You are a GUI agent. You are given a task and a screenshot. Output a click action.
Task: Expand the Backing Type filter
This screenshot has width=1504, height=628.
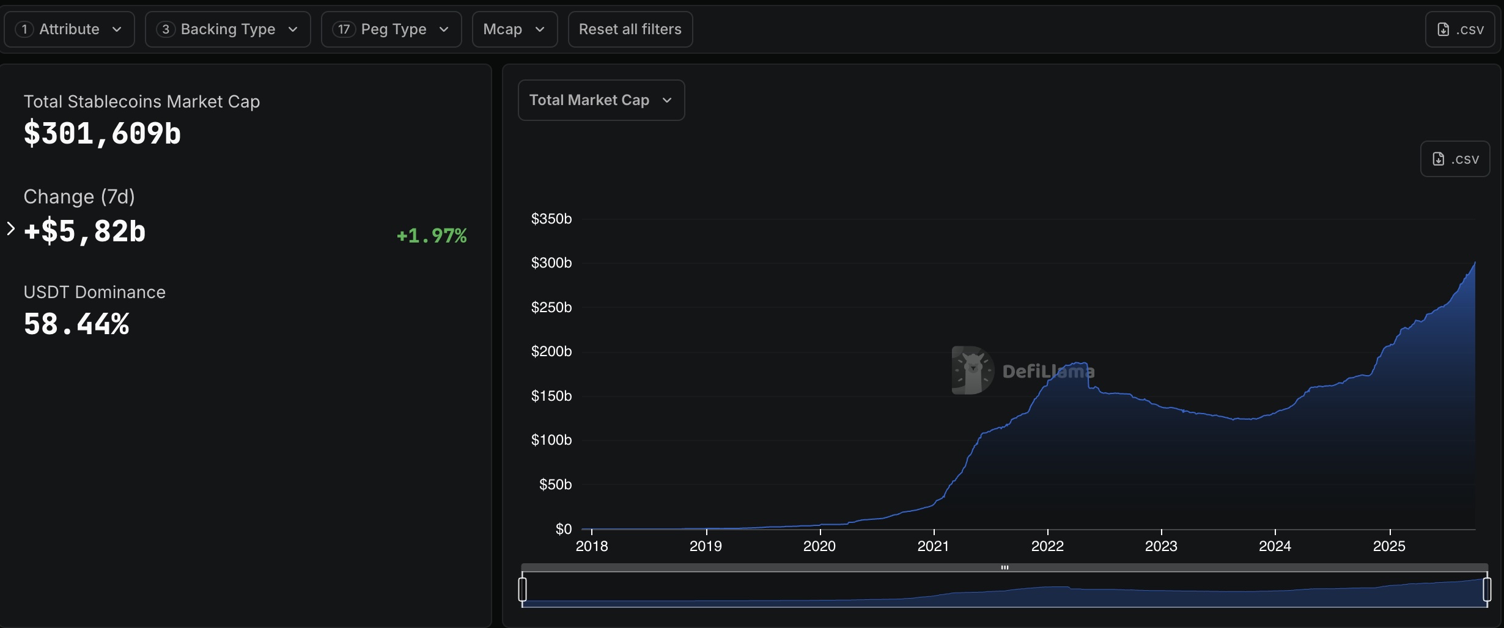(x=227, y=29)
